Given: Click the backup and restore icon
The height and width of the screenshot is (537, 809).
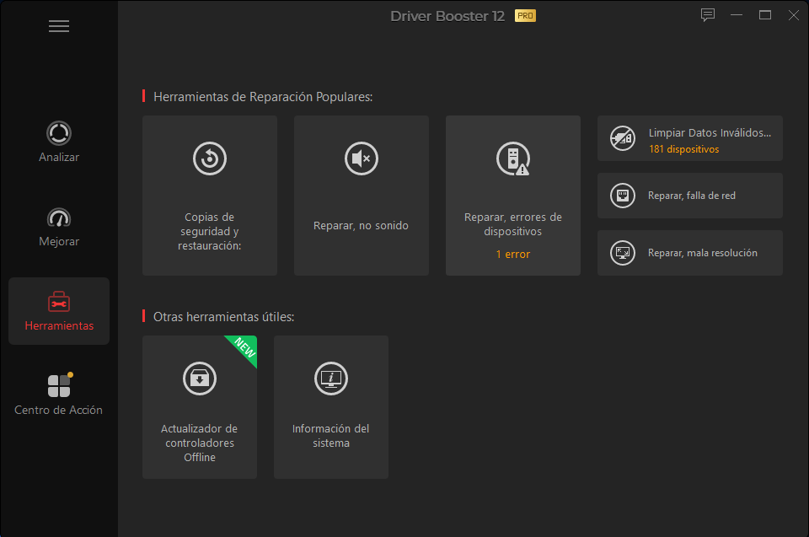Looking at the screenshot, I should 210,158.
